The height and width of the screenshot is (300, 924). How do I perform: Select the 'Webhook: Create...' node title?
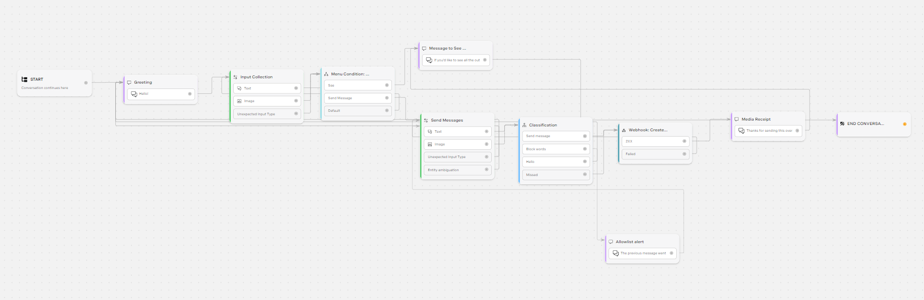[x=648, y=130]
